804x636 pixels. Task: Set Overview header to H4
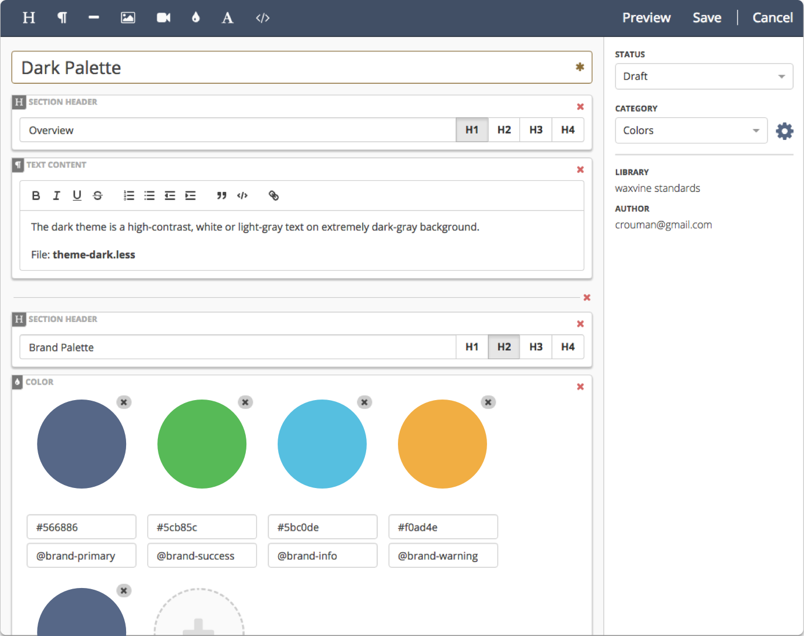tap(567, 130)
